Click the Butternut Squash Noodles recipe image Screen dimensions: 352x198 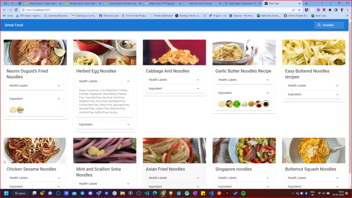coord(314,150)
